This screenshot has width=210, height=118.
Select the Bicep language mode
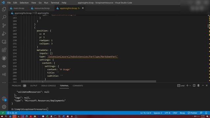[182, 113]
